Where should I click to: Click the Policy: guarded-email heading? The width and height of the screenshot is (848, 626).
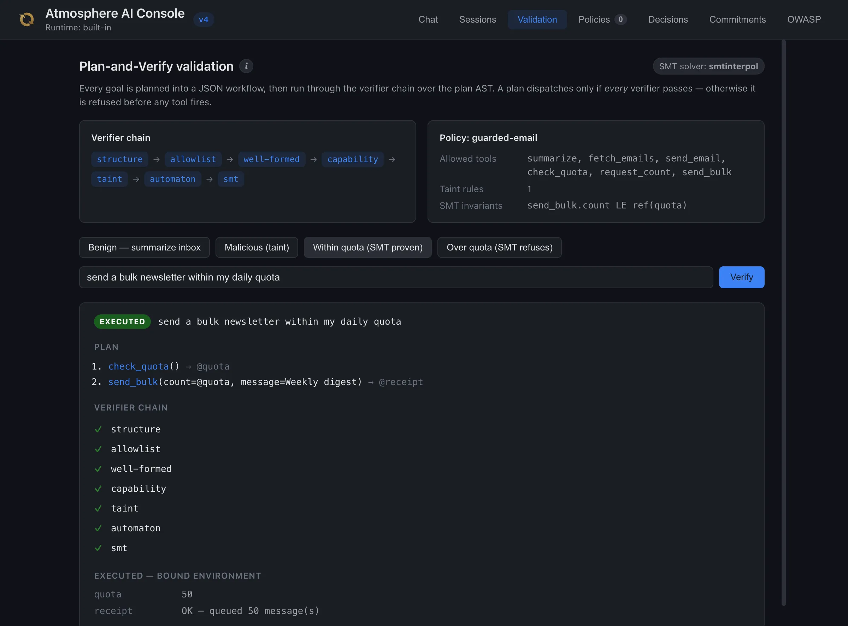coord(488,138)
